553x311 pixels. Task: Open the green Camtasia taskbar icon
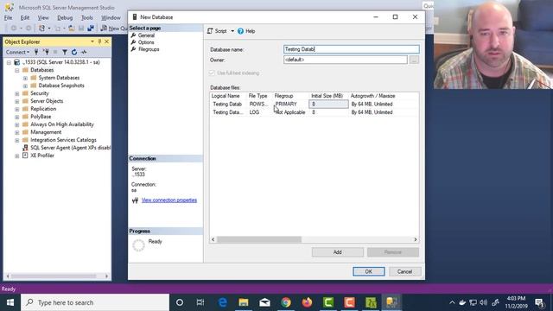328,302
